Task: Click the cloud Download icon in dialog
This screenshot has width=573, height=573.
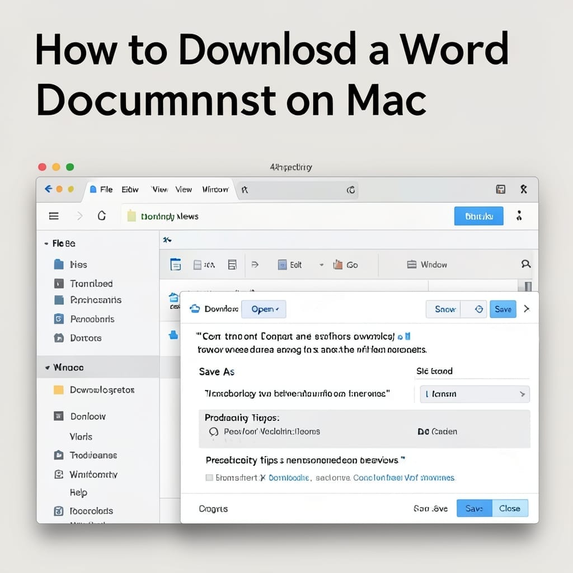Action: point(195,309)
